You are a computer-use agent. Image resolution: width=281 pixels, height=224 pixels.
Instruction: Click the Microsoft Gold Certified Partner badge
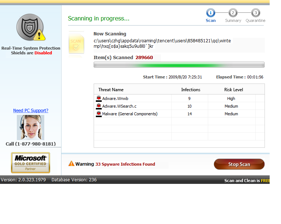[x=30, y=163]
